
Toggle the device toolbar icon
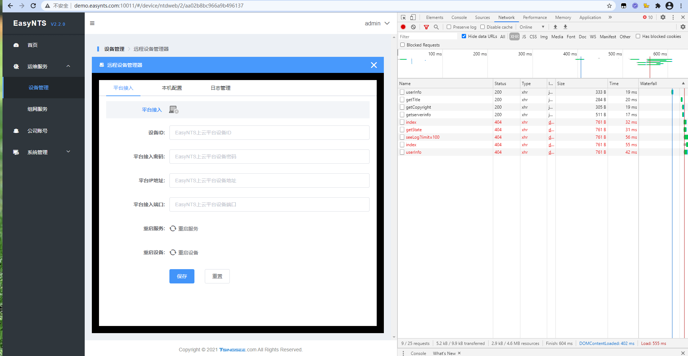413,17
